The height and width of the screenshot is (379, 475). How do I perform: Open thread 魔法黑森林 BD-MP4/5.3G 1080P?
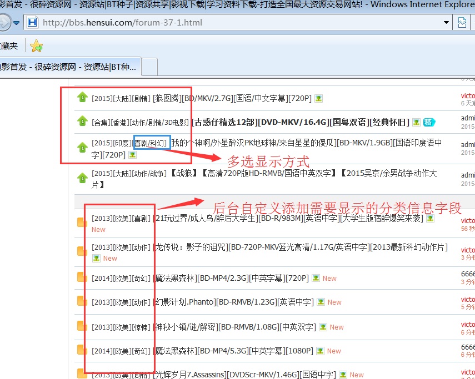234,351
